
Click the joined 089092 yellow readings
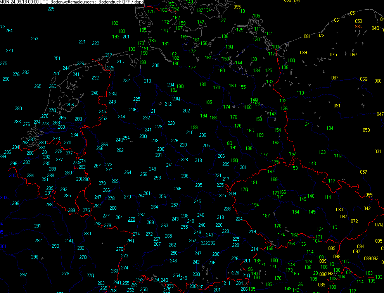(x=371, y=259)
